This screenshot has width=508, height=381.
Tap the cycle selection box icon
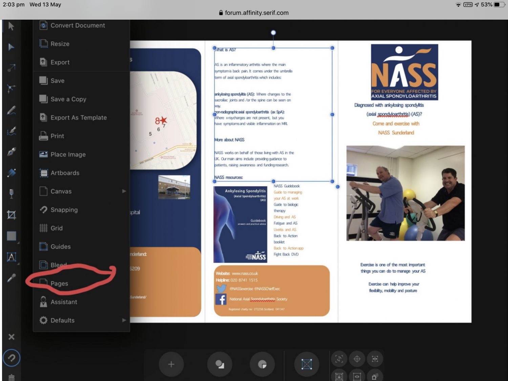point(339,359)
